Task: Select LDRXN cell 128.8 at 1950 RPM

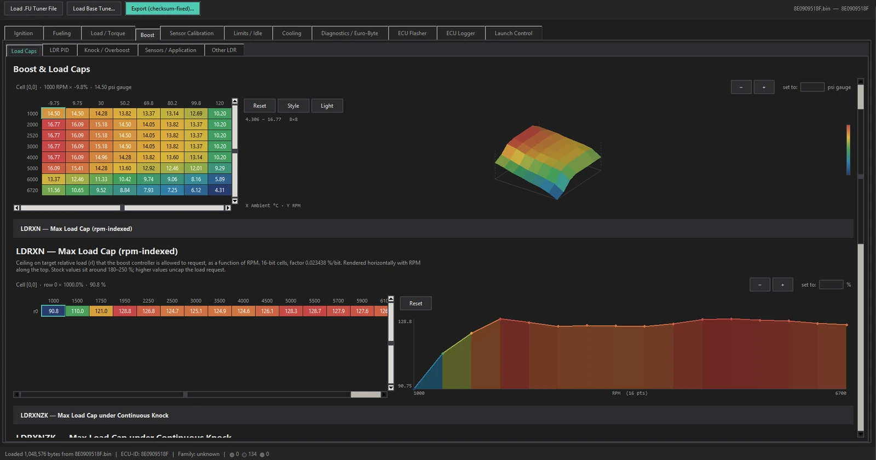Action: point(125,311)
